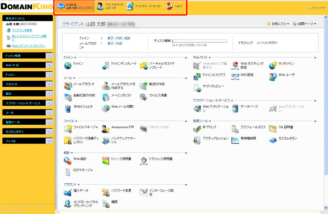
Task: Open ログマネージャ icon
Action: 68,172
